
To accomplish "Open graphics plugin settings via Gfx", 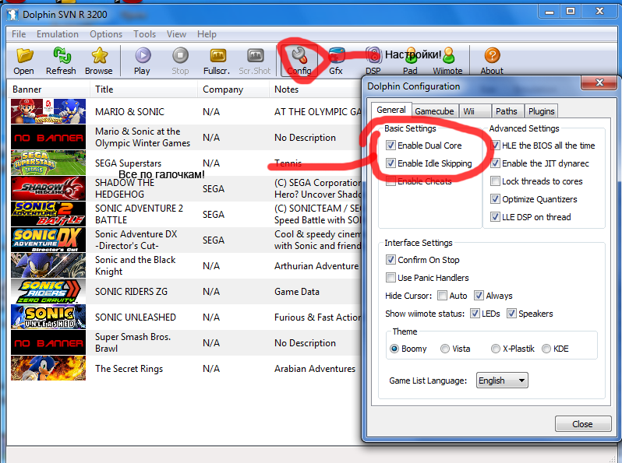I will [x=337, y=55].
